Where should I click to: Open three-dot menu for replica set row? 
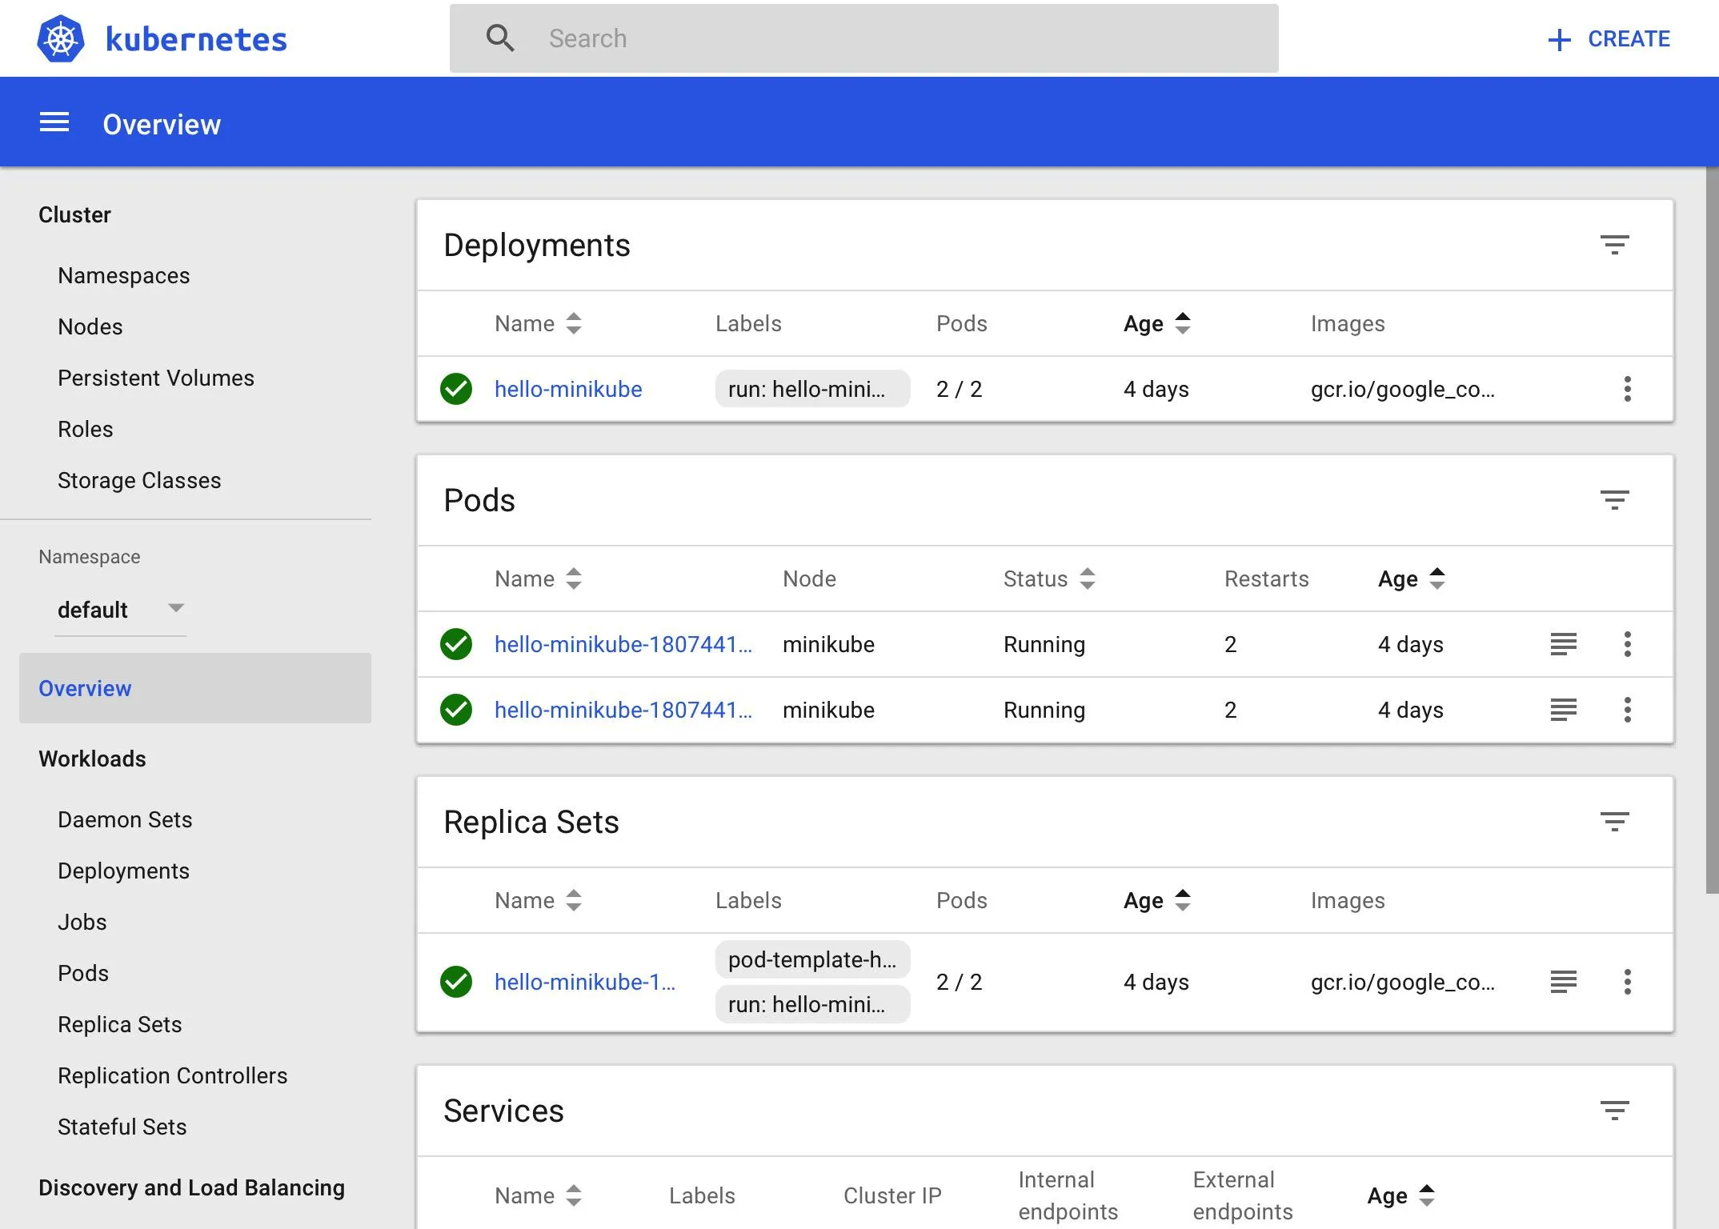pyautogui.click(x=1627, y=982)
